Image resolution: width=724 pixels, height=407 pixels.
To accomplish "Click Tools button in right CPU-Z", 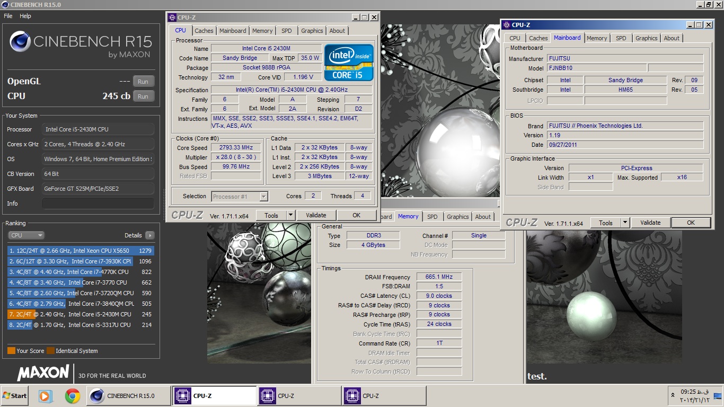I will click(x=606, y=223).
